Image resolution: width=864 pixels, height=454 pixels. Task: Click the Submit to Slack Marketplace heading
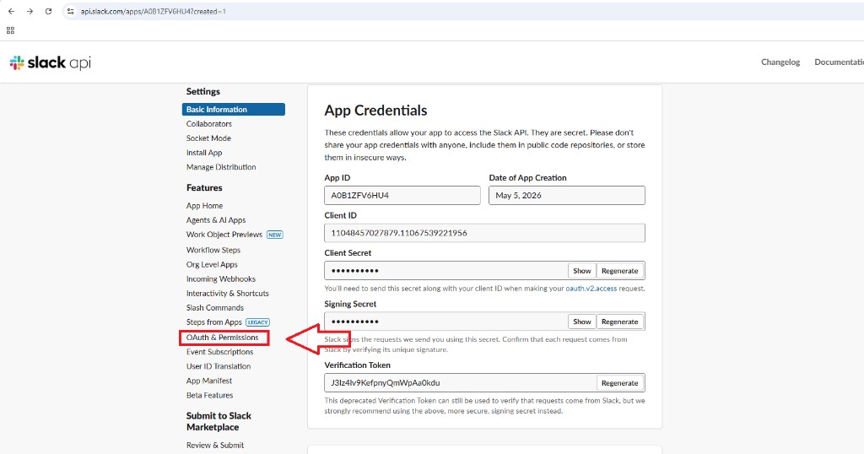[x=219, y=421]
